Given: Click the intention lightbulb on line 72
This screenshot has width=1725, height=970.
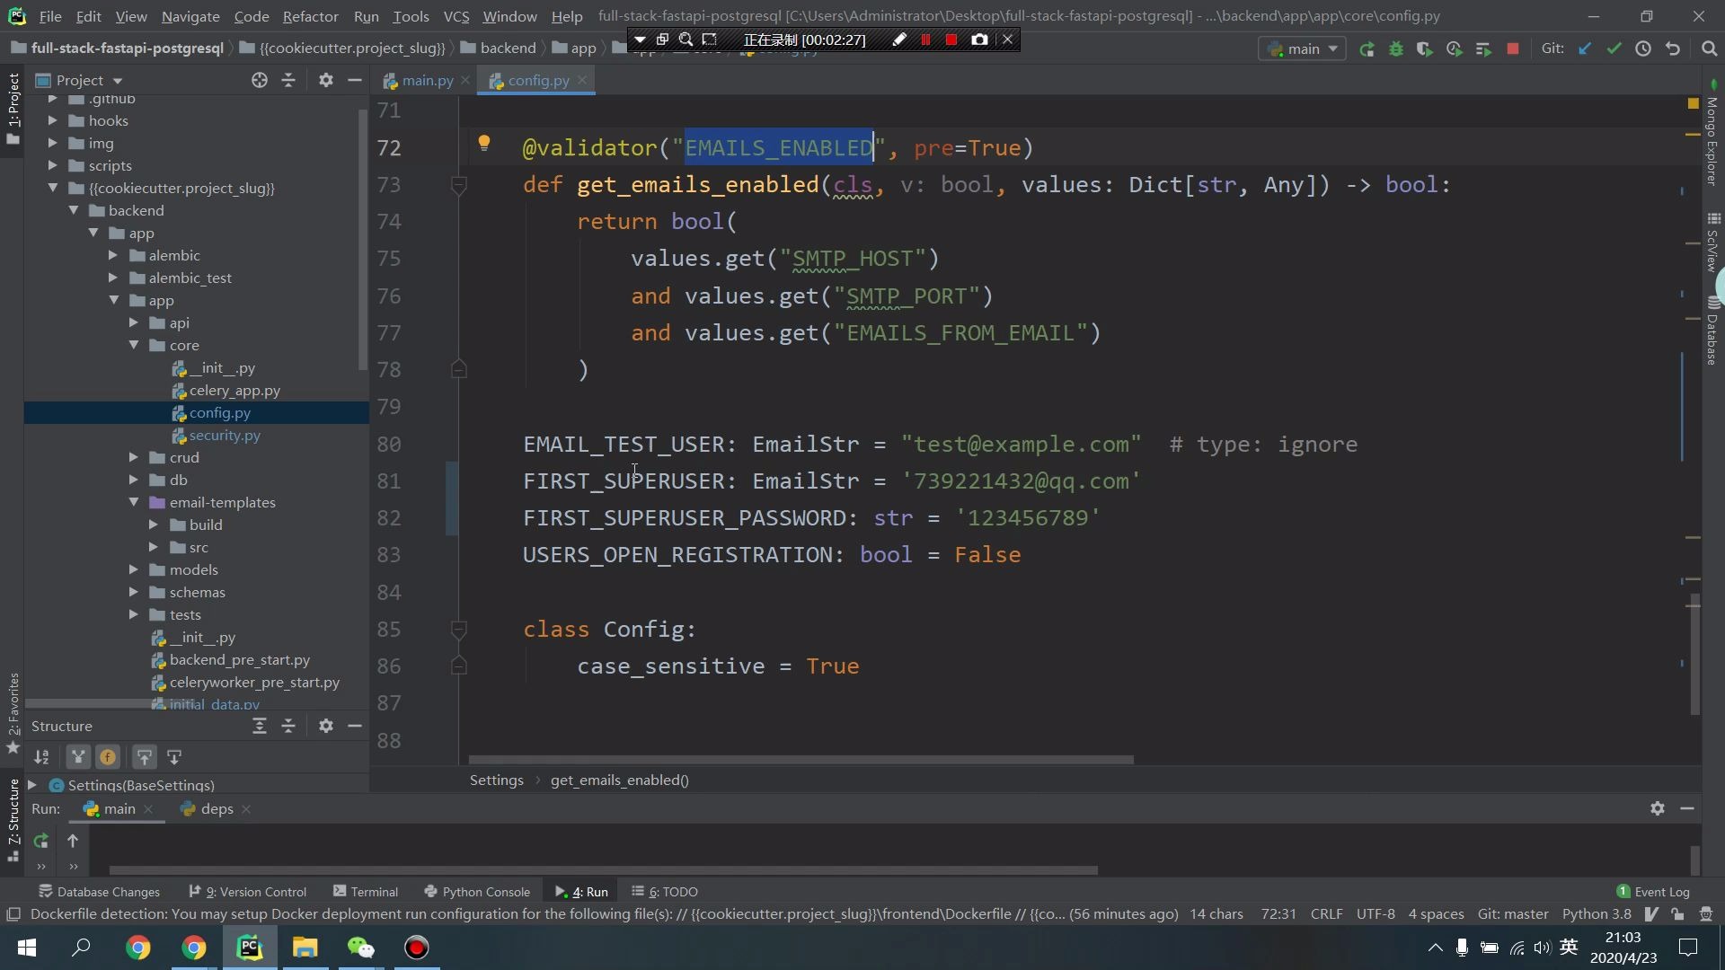Looking at the screenshot, I should (x=483, y=143).
